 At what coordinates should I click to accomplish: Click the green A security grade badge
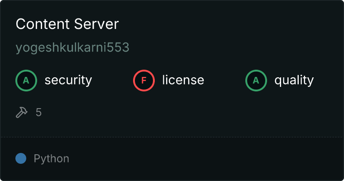[26, 81]
